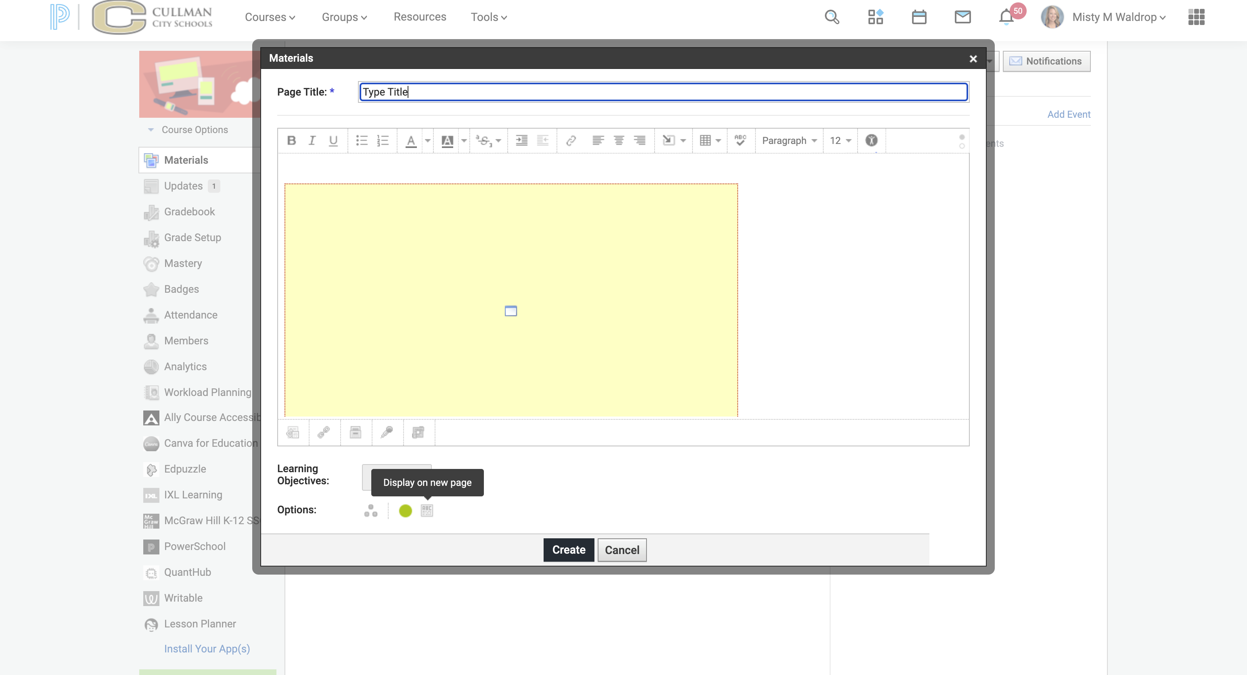
Task: Open the insert content dropdown
Action: (x=674, y=141)
